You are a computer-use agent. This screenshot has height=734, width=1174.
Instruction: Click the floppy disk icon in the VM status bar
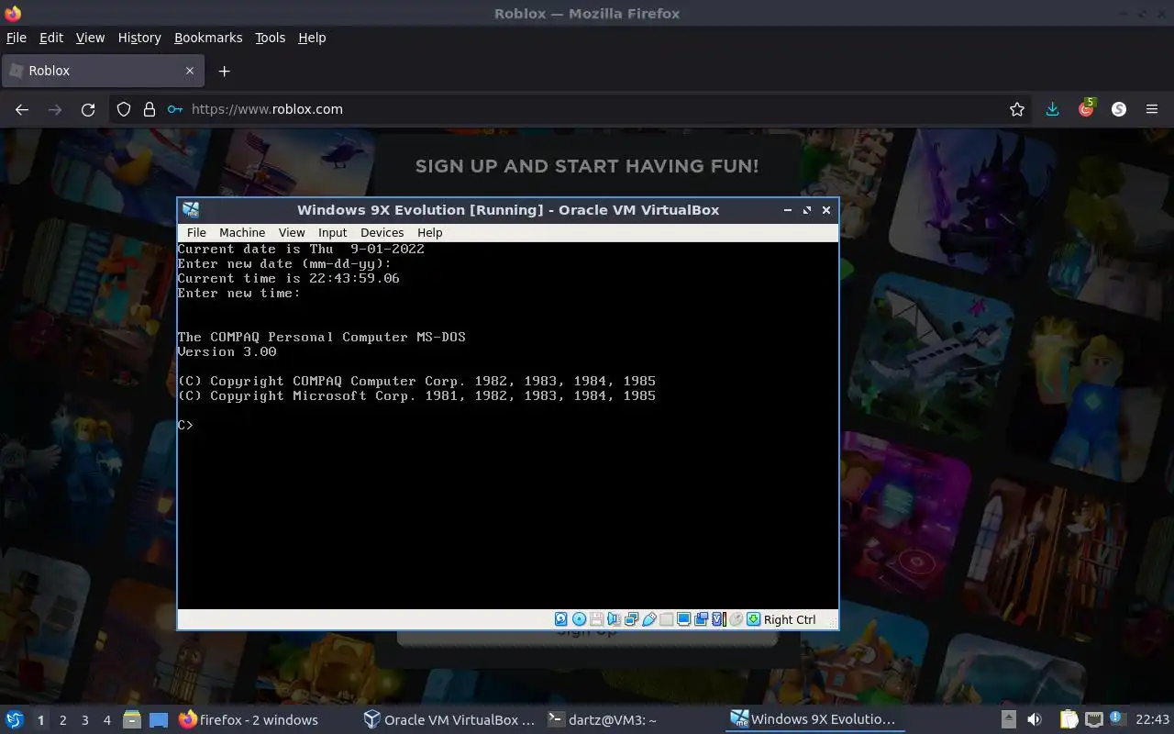coord(596,619)
